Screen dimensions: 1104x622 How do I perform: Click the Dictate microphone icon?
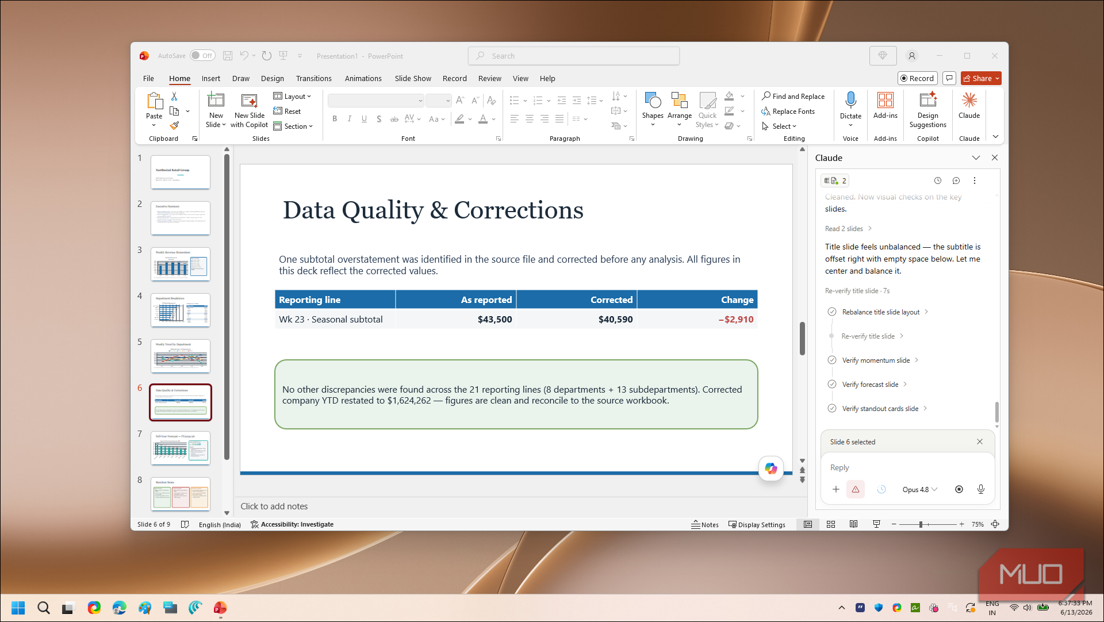click(x=850, y=100)
